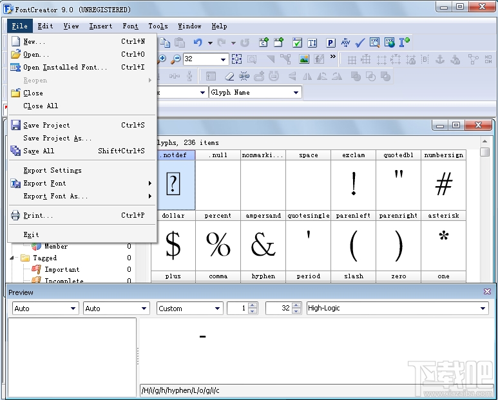Click the Zoom Out magnifier icon
Image resolution: width=498 pixels, height=400 pixels.
pyautogui.click(x=176, y=59)
